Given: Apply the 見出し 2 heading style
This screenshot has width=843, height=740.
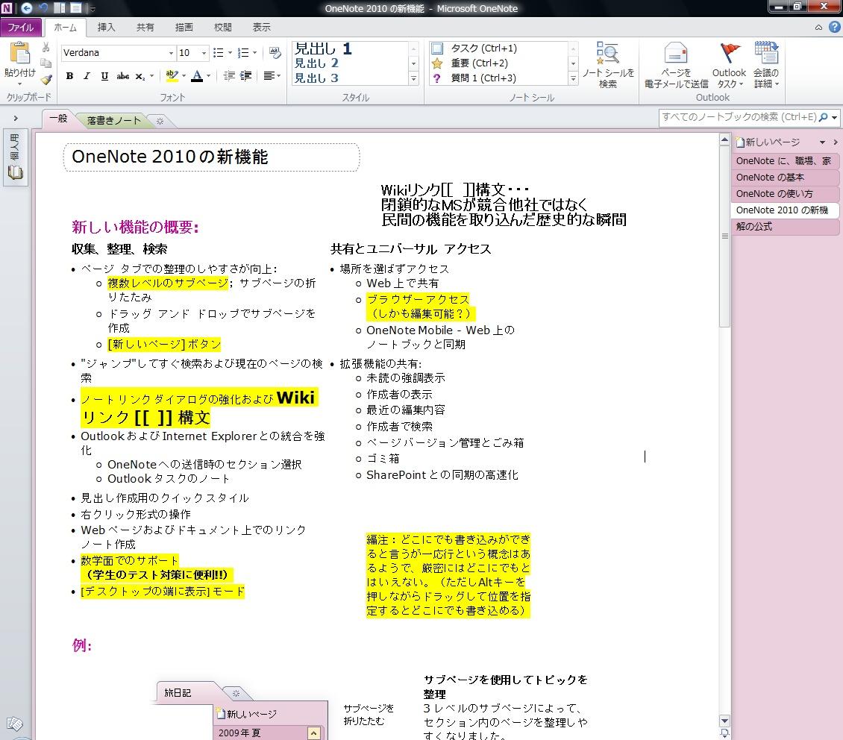Looking at the screenshot, I should click(316, 63).
